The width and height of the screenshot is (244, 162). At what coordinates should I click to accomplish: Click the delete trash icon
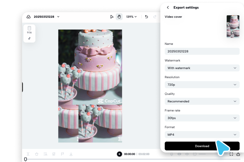tap(37, 154)
